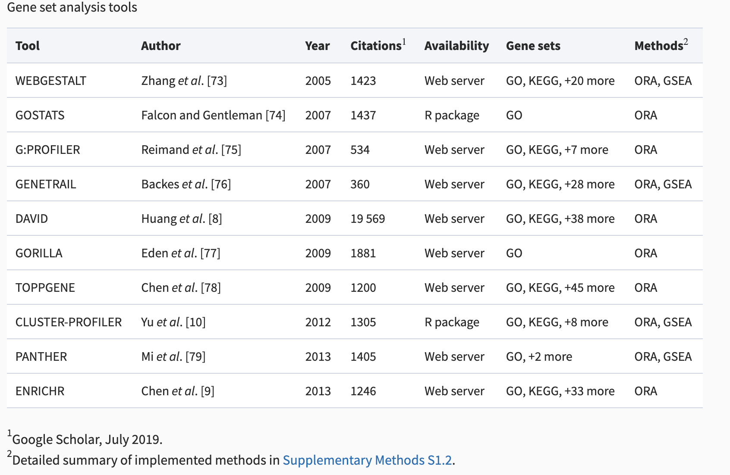Click the Methods column header

coord(658,46)
